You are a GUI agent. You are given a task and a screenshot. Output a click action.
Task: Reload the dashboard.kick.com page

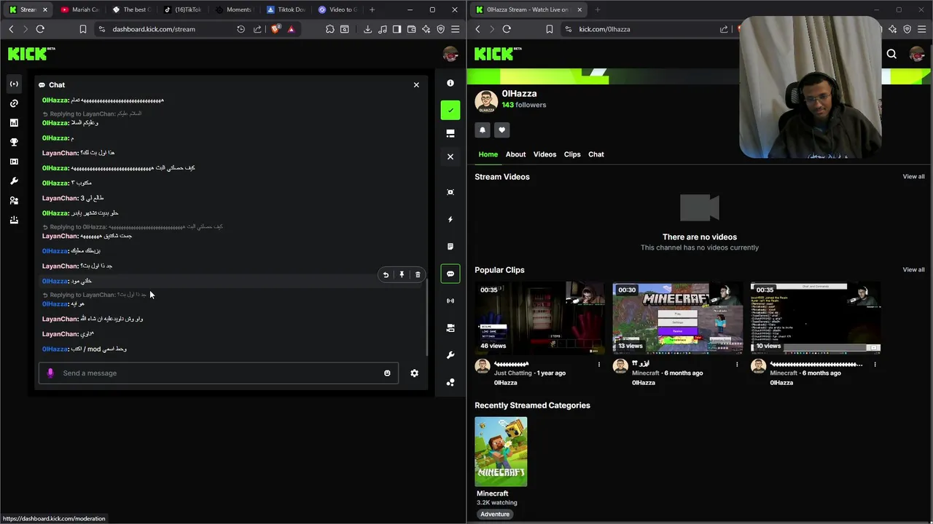[x=40, y=29]
